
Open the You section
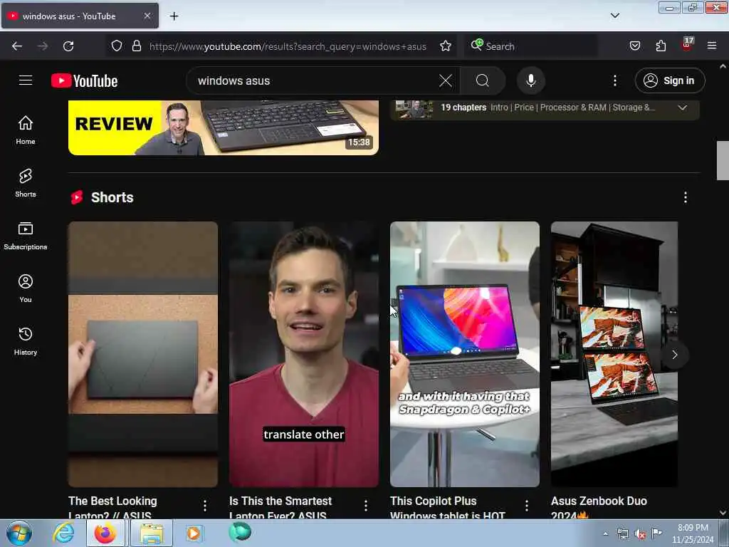pyautogui.click(x=26, y=288)
